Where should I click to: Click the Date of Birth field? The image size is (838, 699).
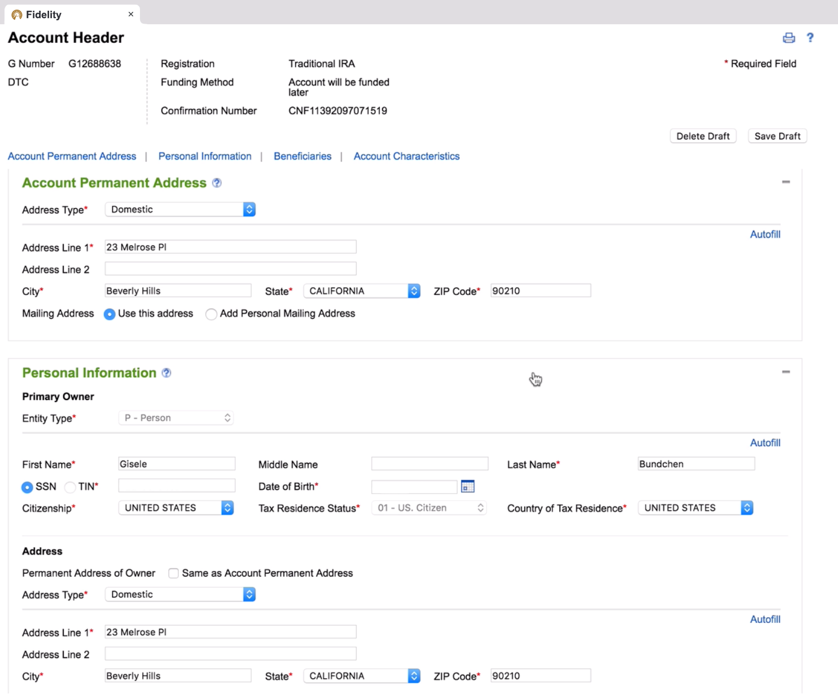pyautogui.click(x=414, y=486)
